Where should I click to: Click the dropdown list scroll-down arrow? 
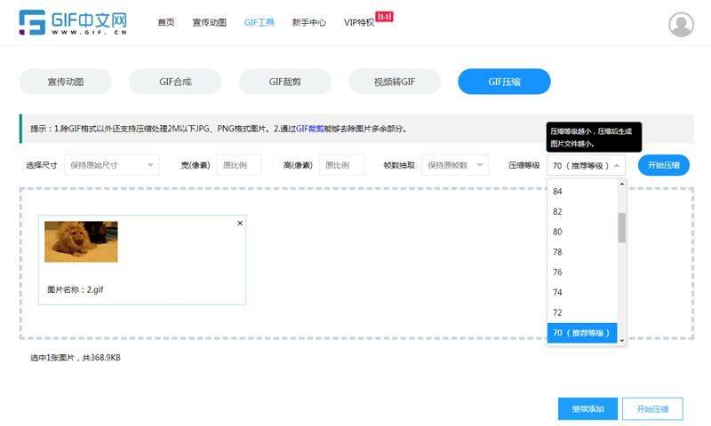622,341
